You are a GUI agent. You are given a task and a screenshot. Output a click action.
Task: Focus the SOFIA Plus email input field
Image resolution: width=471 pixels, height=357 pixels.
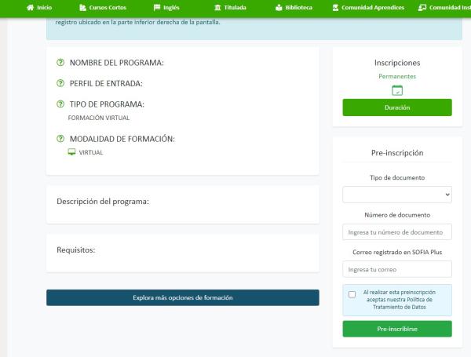pos(396,269)
